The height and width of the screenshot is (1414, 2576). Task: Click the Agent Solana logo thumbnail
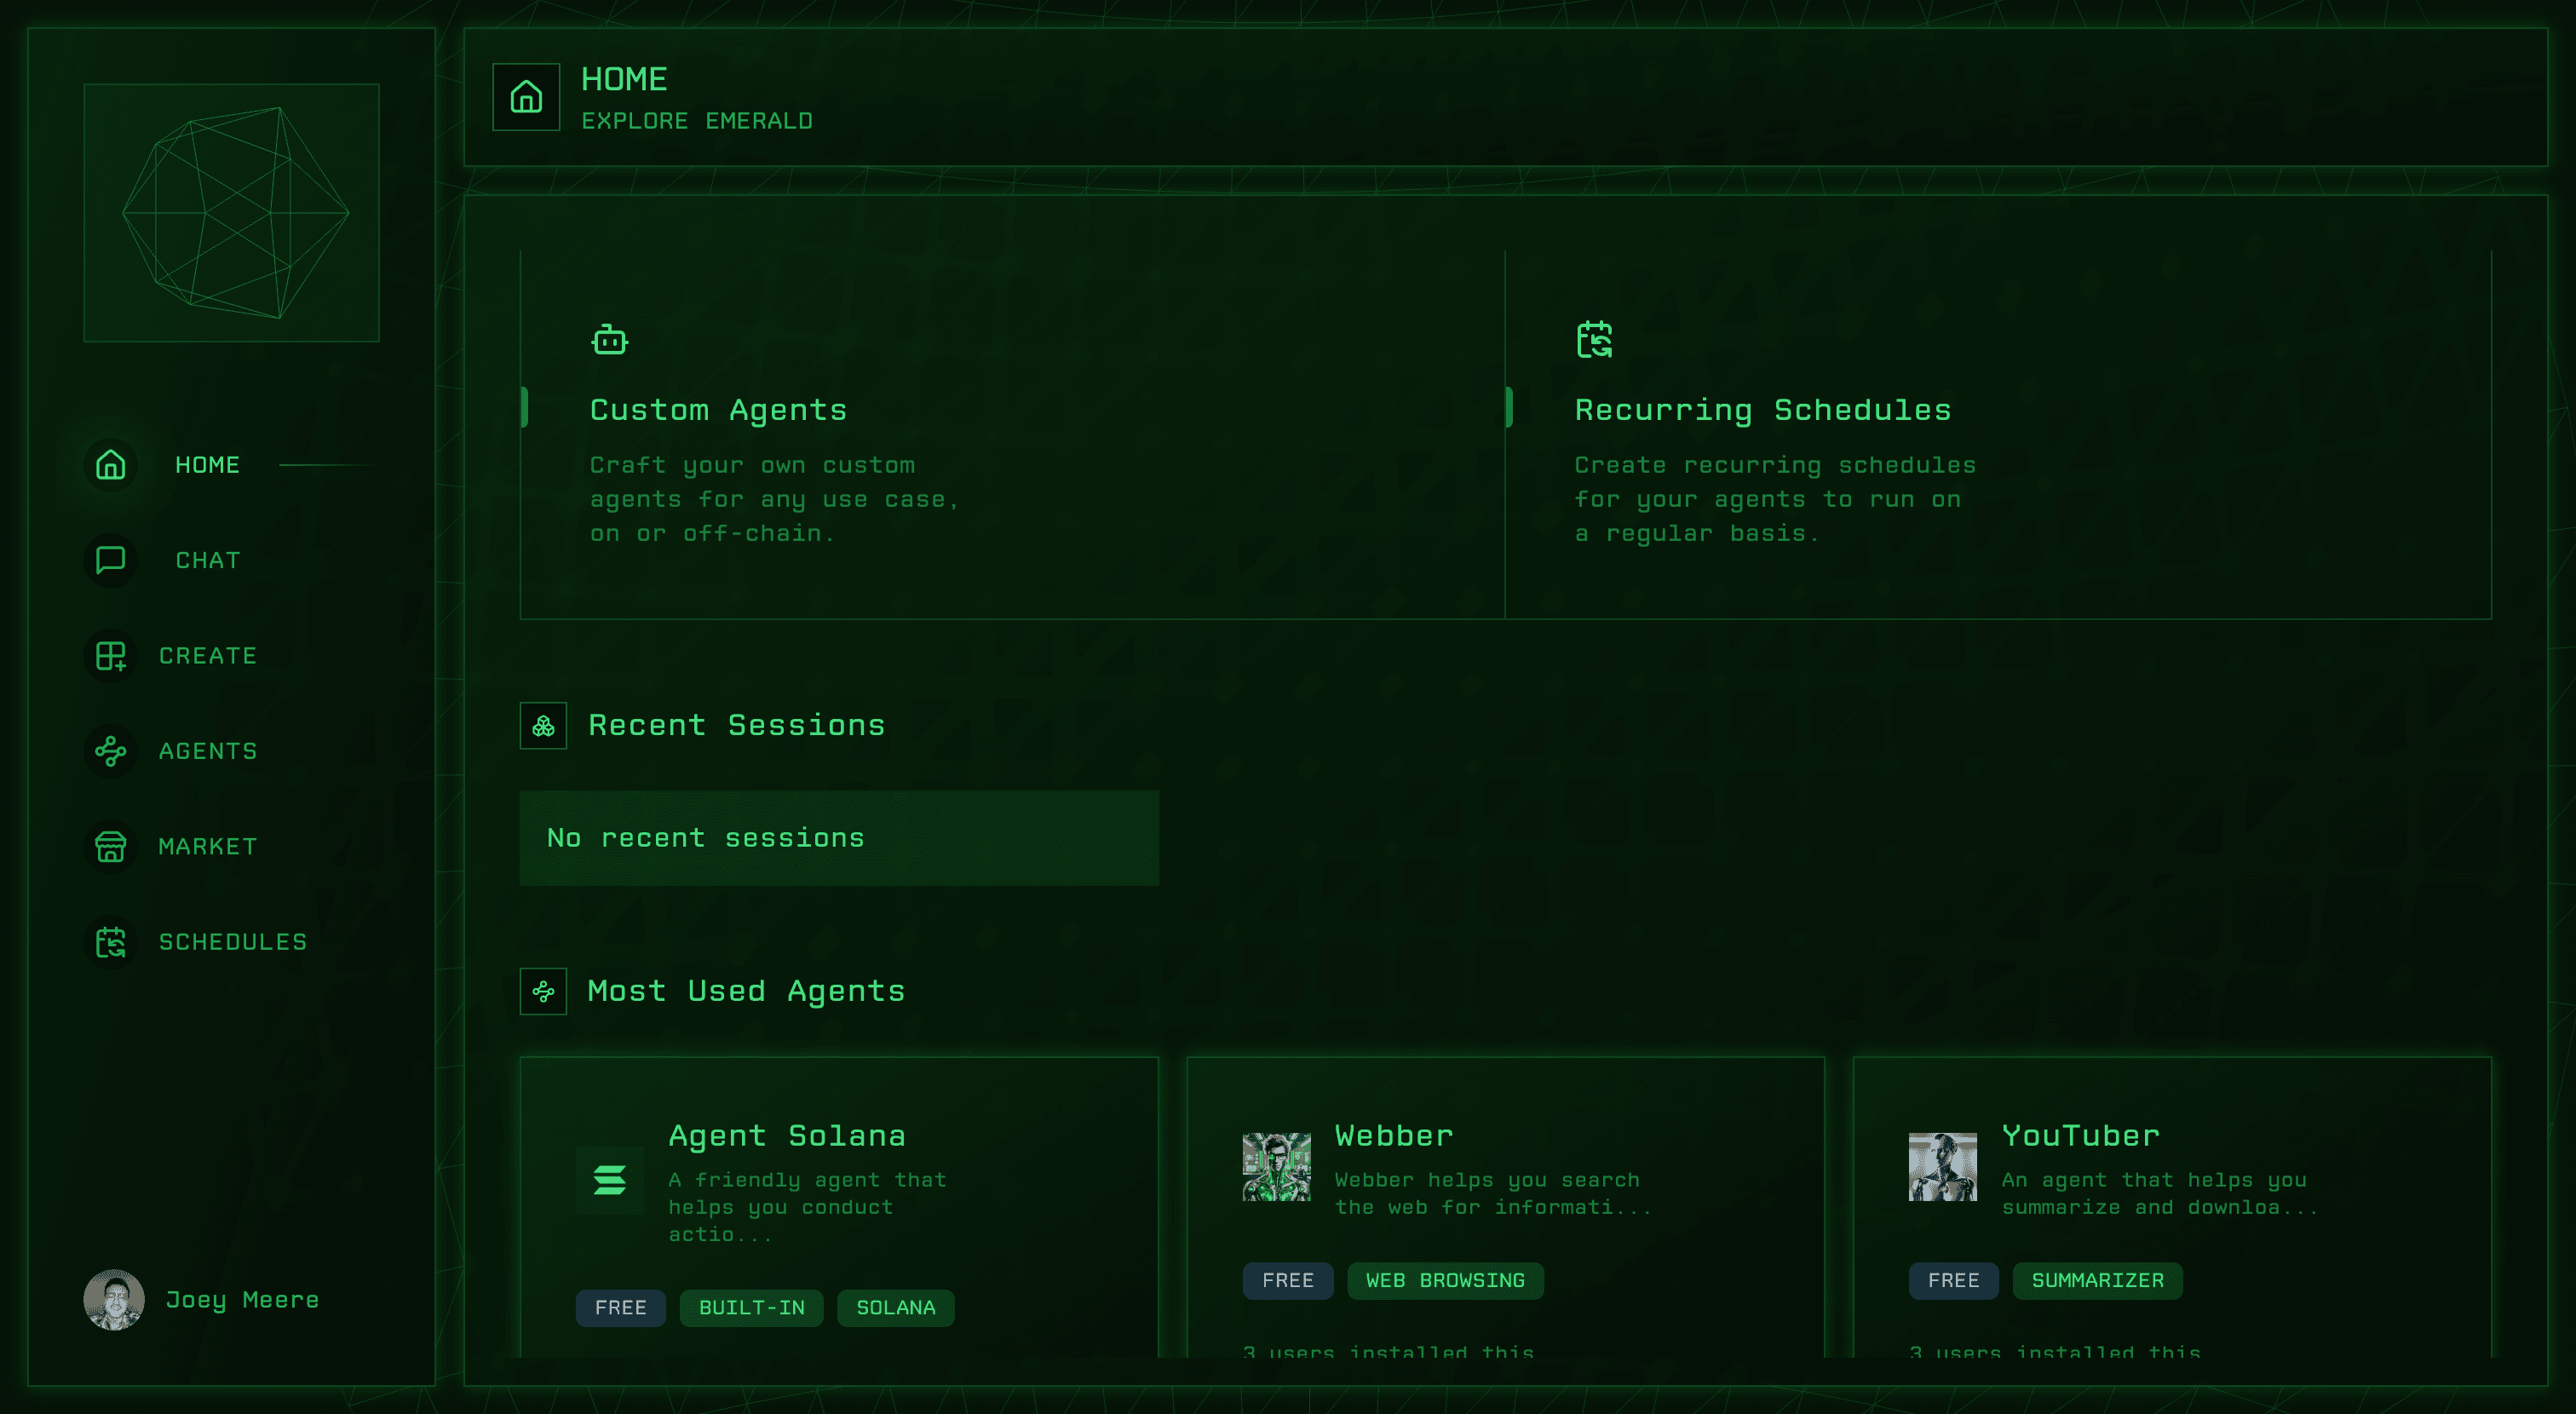pos(610,1180)
